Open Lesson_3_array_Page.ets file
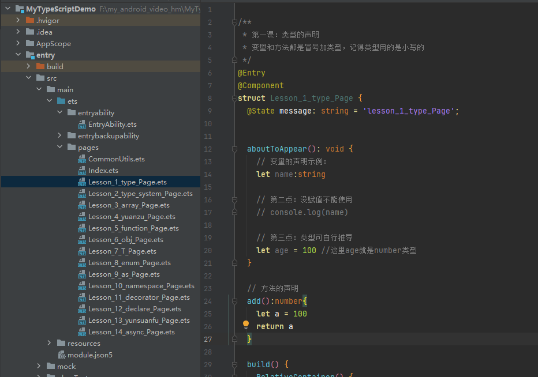 [x=129, y=205]
